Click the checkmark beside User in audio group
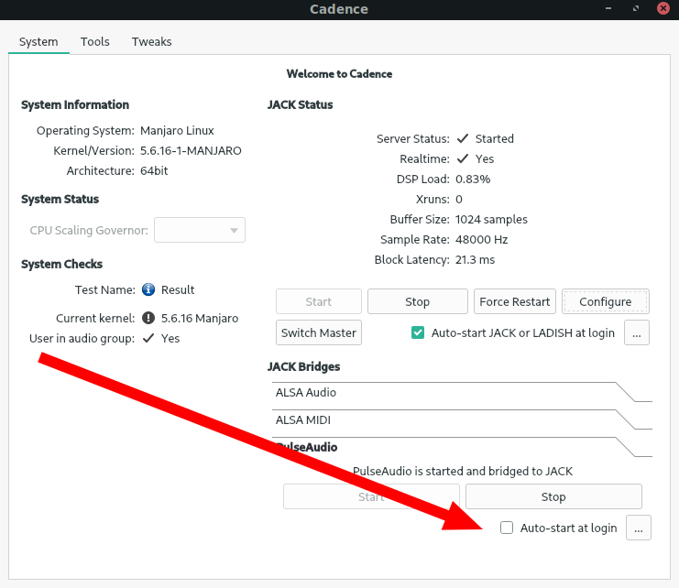Image resolution: width=679 pixels, height=588 pixels. pyautogui.click(x=148, y=338)
